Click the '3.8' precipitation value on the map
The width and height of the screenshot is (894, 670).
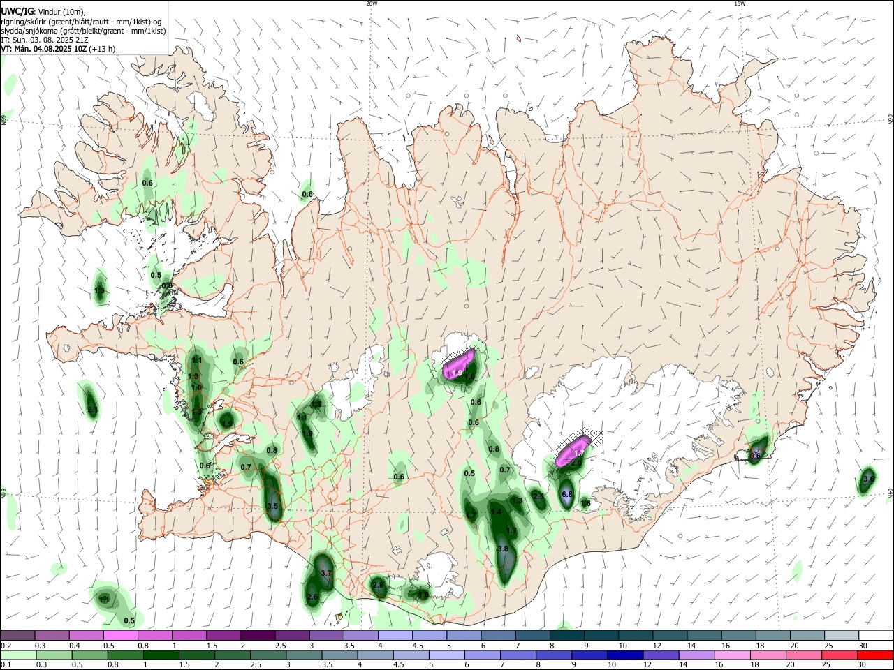pos(503,549)
